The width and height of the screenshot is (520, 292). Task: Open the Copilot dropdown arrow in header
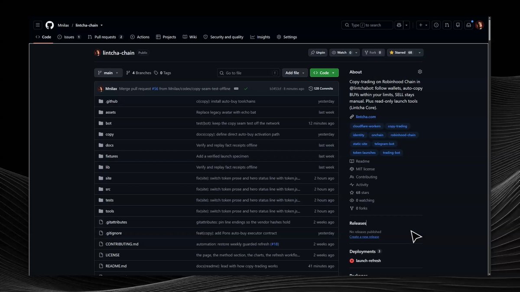pyautogui.click(x=406, y=25)
